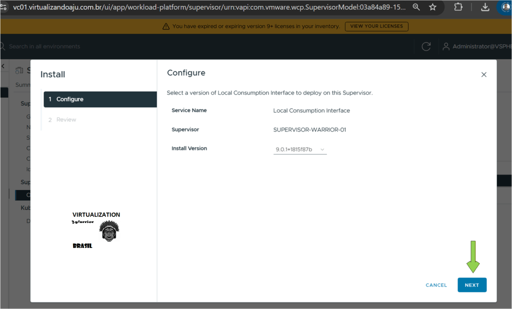Collapse the left sidebar chevron
Image resolution: width=512 pixels, height=309 pixels.
pos(3,66)
